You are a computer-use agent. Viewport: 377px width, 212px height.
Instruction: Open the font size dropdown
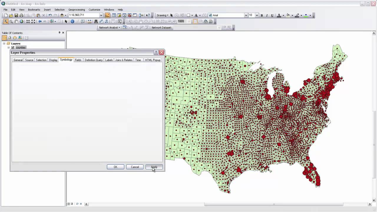(257, 15)
